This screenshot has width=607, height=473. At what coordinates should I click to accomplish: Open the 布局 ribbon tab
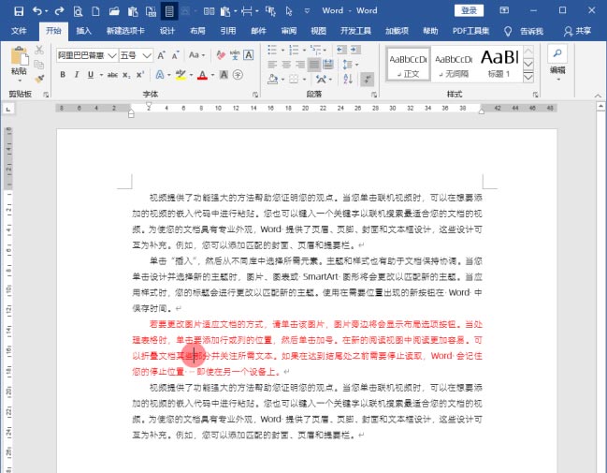(197, 31)
